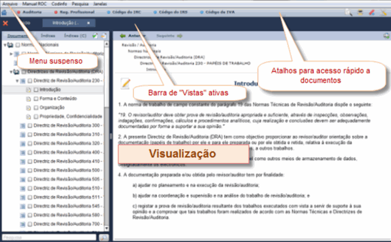The width and height of the screenshot is (391, 242).
Task: Check Directriz de Revisão/Auditoria 300 box
Action: [30, 125]
